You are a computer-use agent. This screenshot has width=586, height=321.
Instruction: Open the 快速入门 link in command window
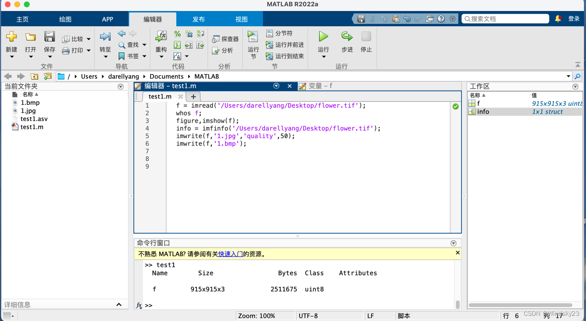coord(230,253)
